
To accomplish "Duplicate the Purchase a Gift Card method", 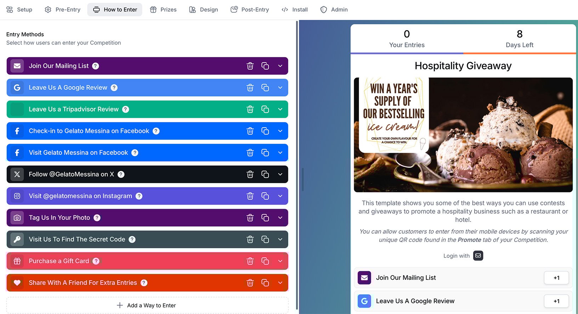I will 265,261.
